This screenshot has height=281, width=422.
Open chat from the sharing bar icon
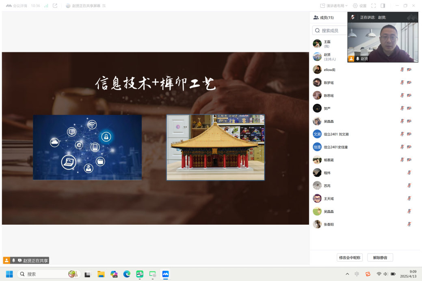click(x=19, y=260)
